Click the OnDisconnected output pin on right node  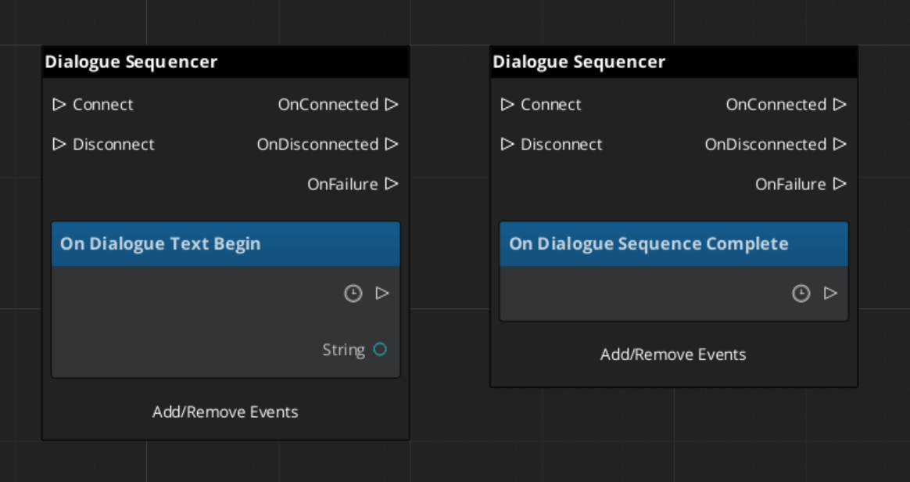point(840,144)
